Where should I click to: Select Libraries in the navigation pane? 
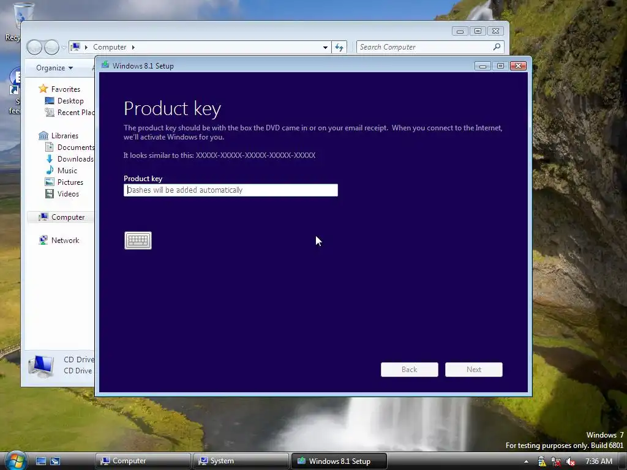65,135
